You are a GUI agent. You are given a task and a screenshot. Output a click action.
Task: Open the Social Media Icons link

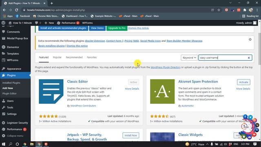150,41
